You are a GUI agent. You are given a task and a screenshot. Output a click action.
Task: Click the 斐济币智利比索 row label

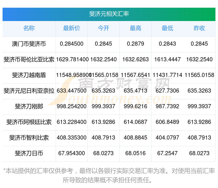(x=29, y=138)
